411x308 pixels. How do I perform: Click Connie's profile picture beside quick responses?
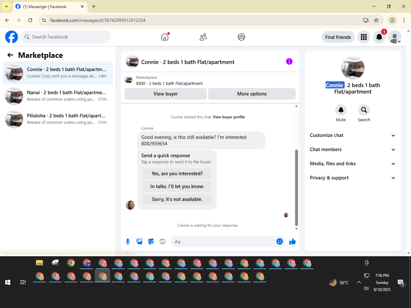coord(130,205)
